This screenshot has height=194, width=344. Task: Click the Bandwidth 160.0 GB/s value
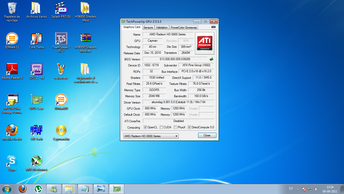201,96
